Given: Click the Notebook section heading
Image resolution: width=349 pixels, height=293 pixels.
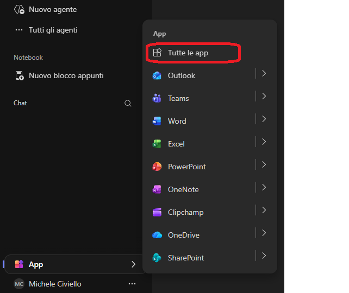Looking at the screenshot, I should click(28, 58).
